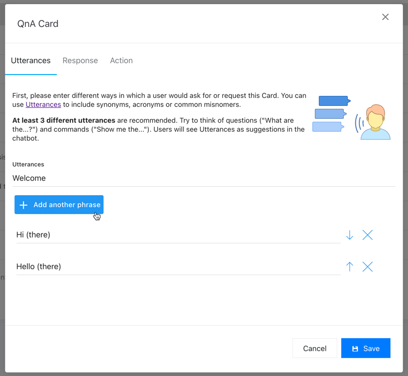Save the QnA Card
The image size is (408, 376).
[366, 348]
